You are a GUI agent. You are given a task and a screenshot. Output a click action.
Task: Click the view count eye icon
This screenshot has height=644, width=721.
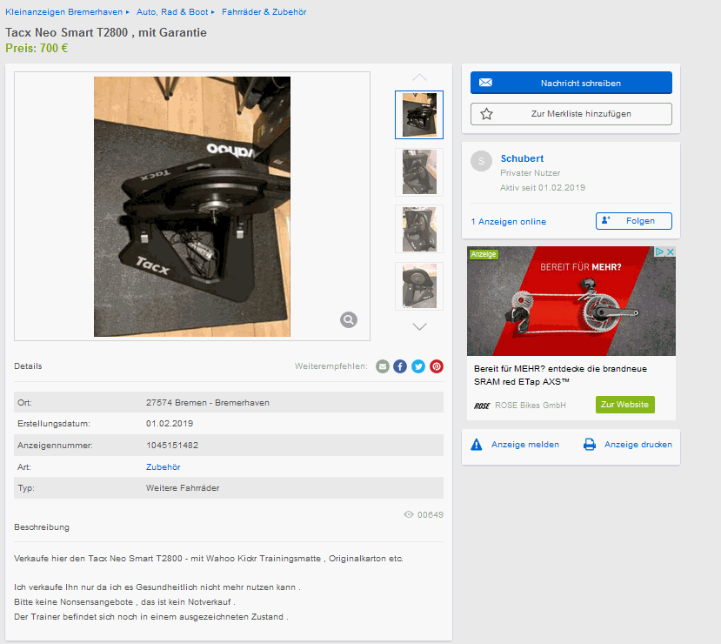coord(408,514)
